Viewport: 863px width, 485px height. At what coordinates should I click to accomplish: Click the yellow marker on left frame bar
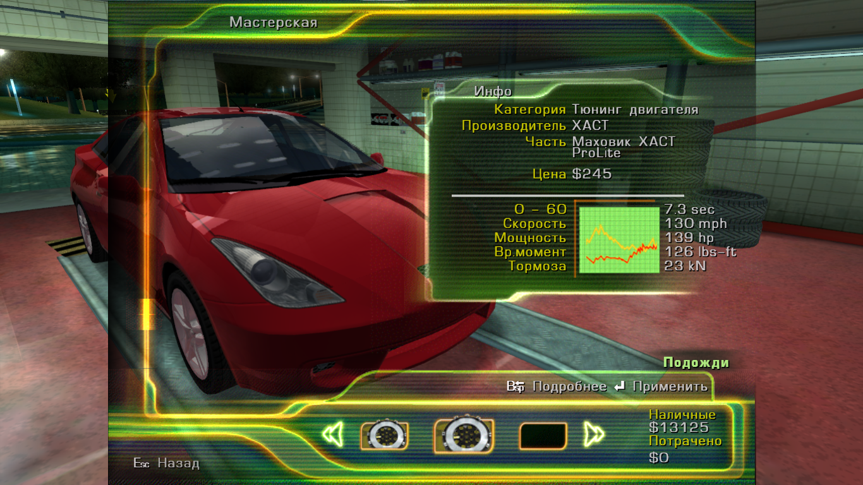[x=148, y=314]
